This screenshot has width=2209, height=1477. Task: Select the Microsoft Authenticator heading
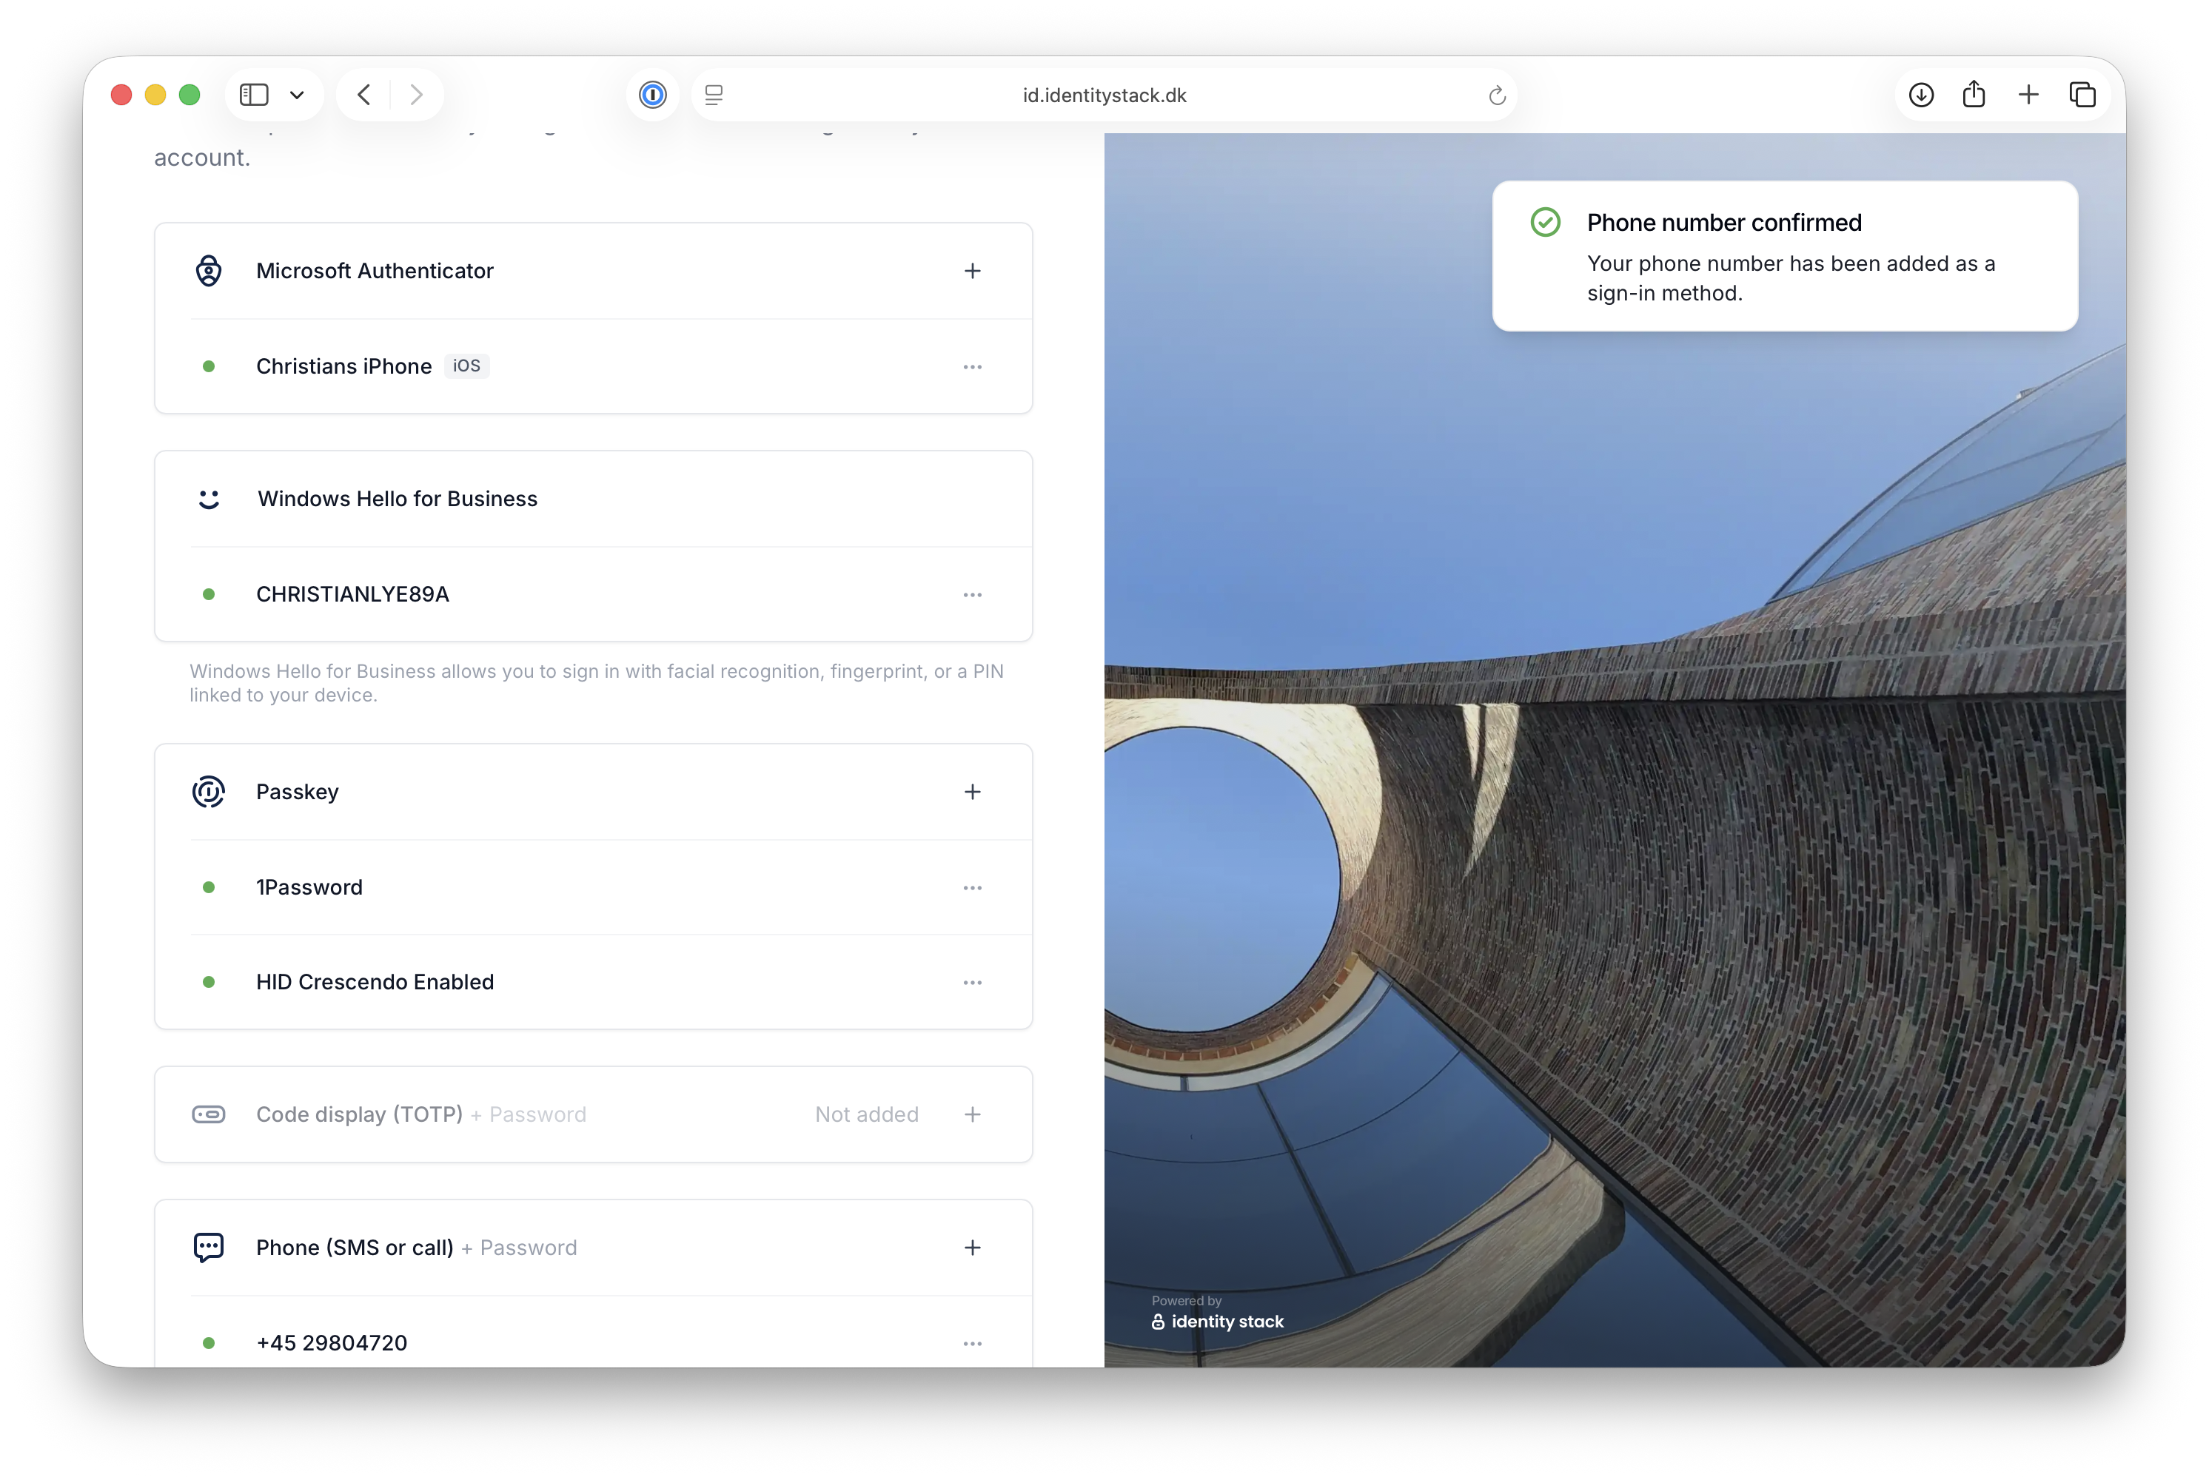click(x=374, y=272)
